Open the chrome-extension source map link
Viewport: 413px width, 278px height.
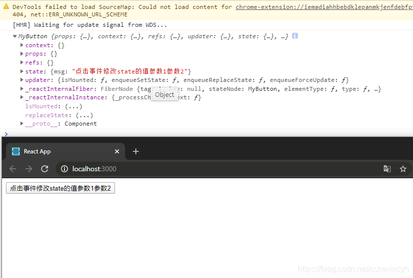click(324, 7)
